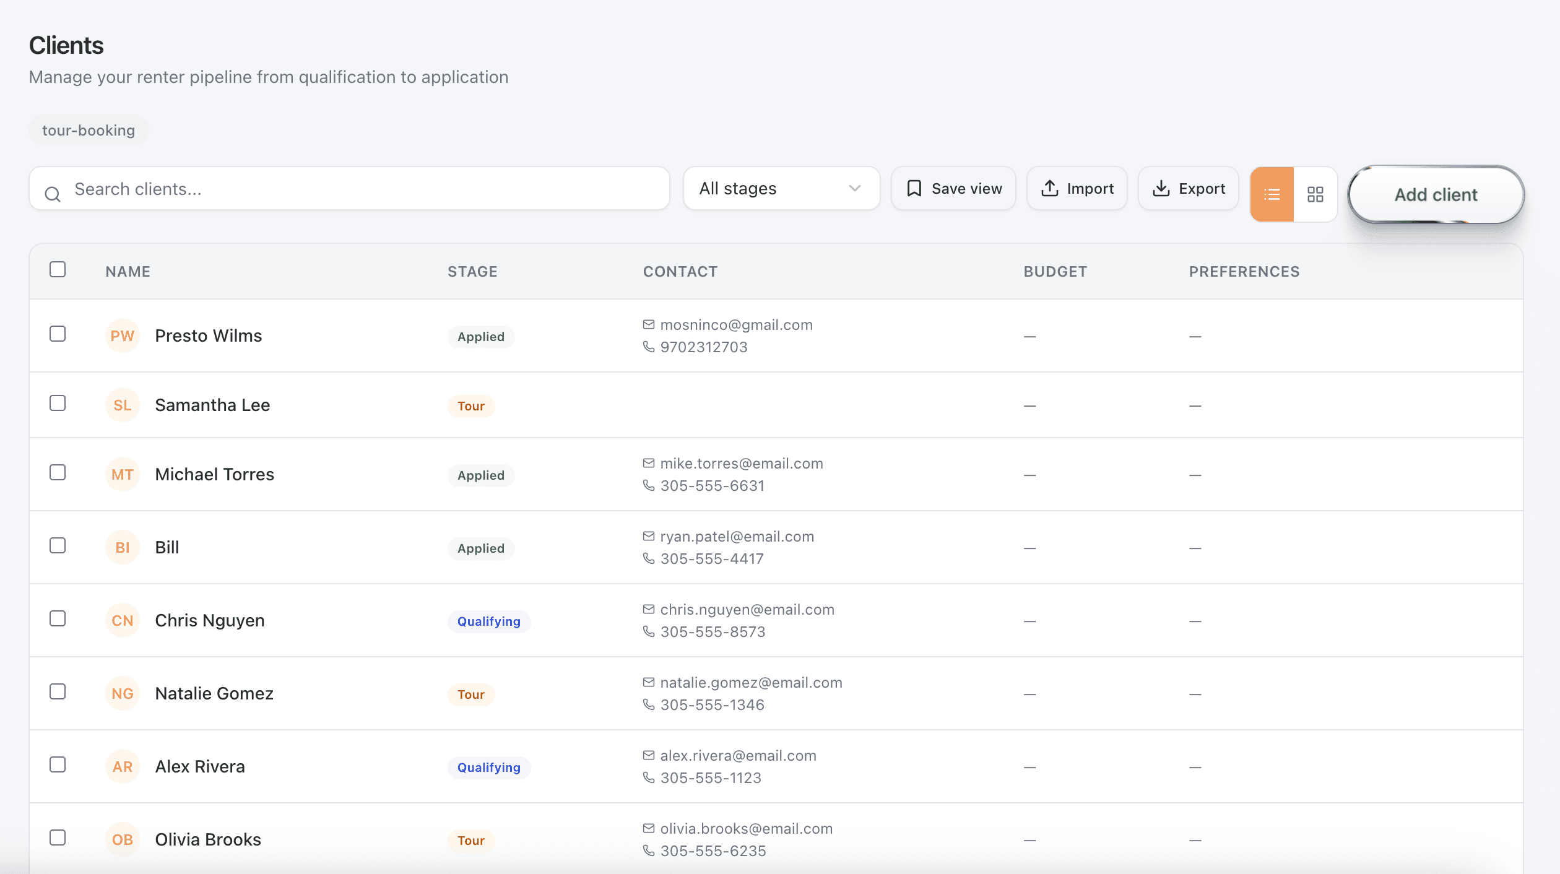This screenshot has width=1560, height=874.
Task: Open Samantha Lee's SL avatar
Action: tap(122, 405)
